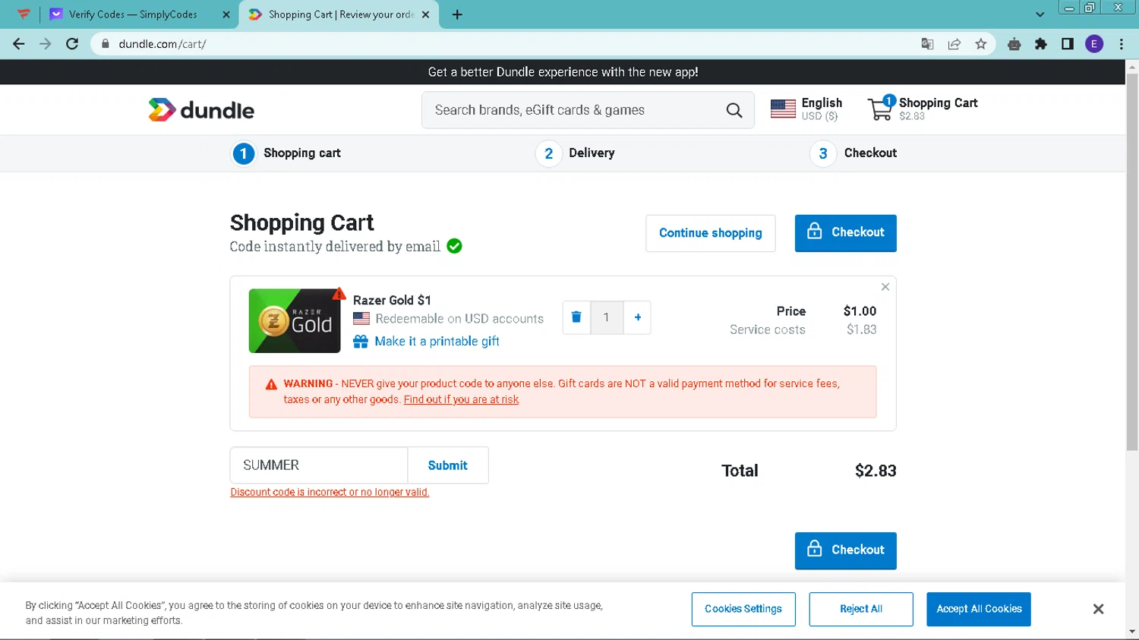Click the discount code error message
The height and width of the screenshot is (640, 1139).
tap(330, 492)
